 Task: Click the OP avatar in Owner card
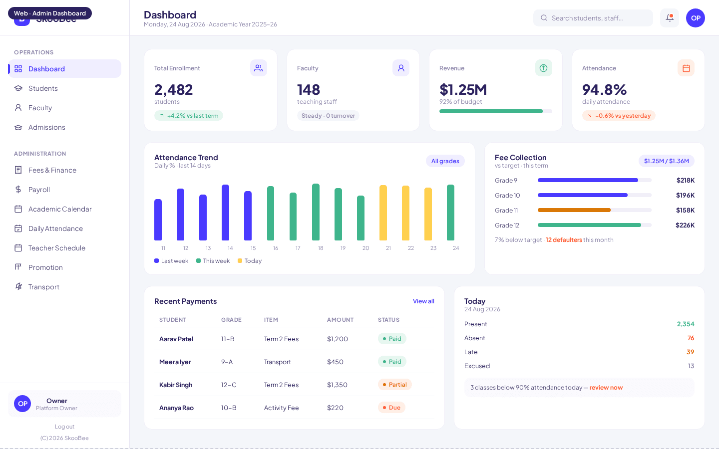click(22, 404)
